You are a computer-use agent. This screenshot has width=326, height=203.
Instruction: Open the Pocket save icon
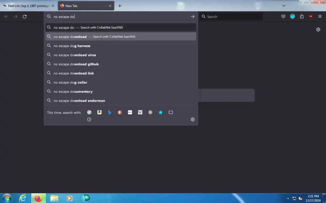point(283,16)
